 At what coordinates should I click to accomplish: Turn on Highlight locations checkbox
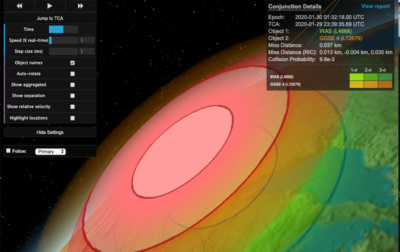pyautogui.click(x=73, y=118)
